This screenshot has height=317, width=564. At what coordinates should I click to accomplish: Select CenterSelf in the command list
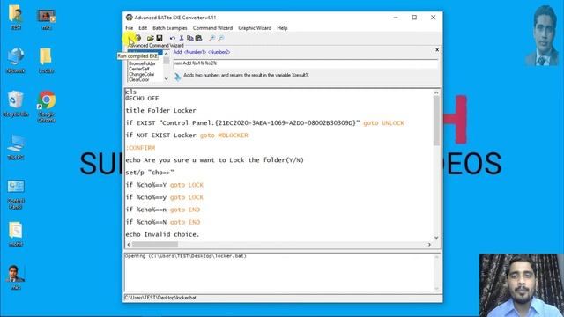click(x=139, y=69)
